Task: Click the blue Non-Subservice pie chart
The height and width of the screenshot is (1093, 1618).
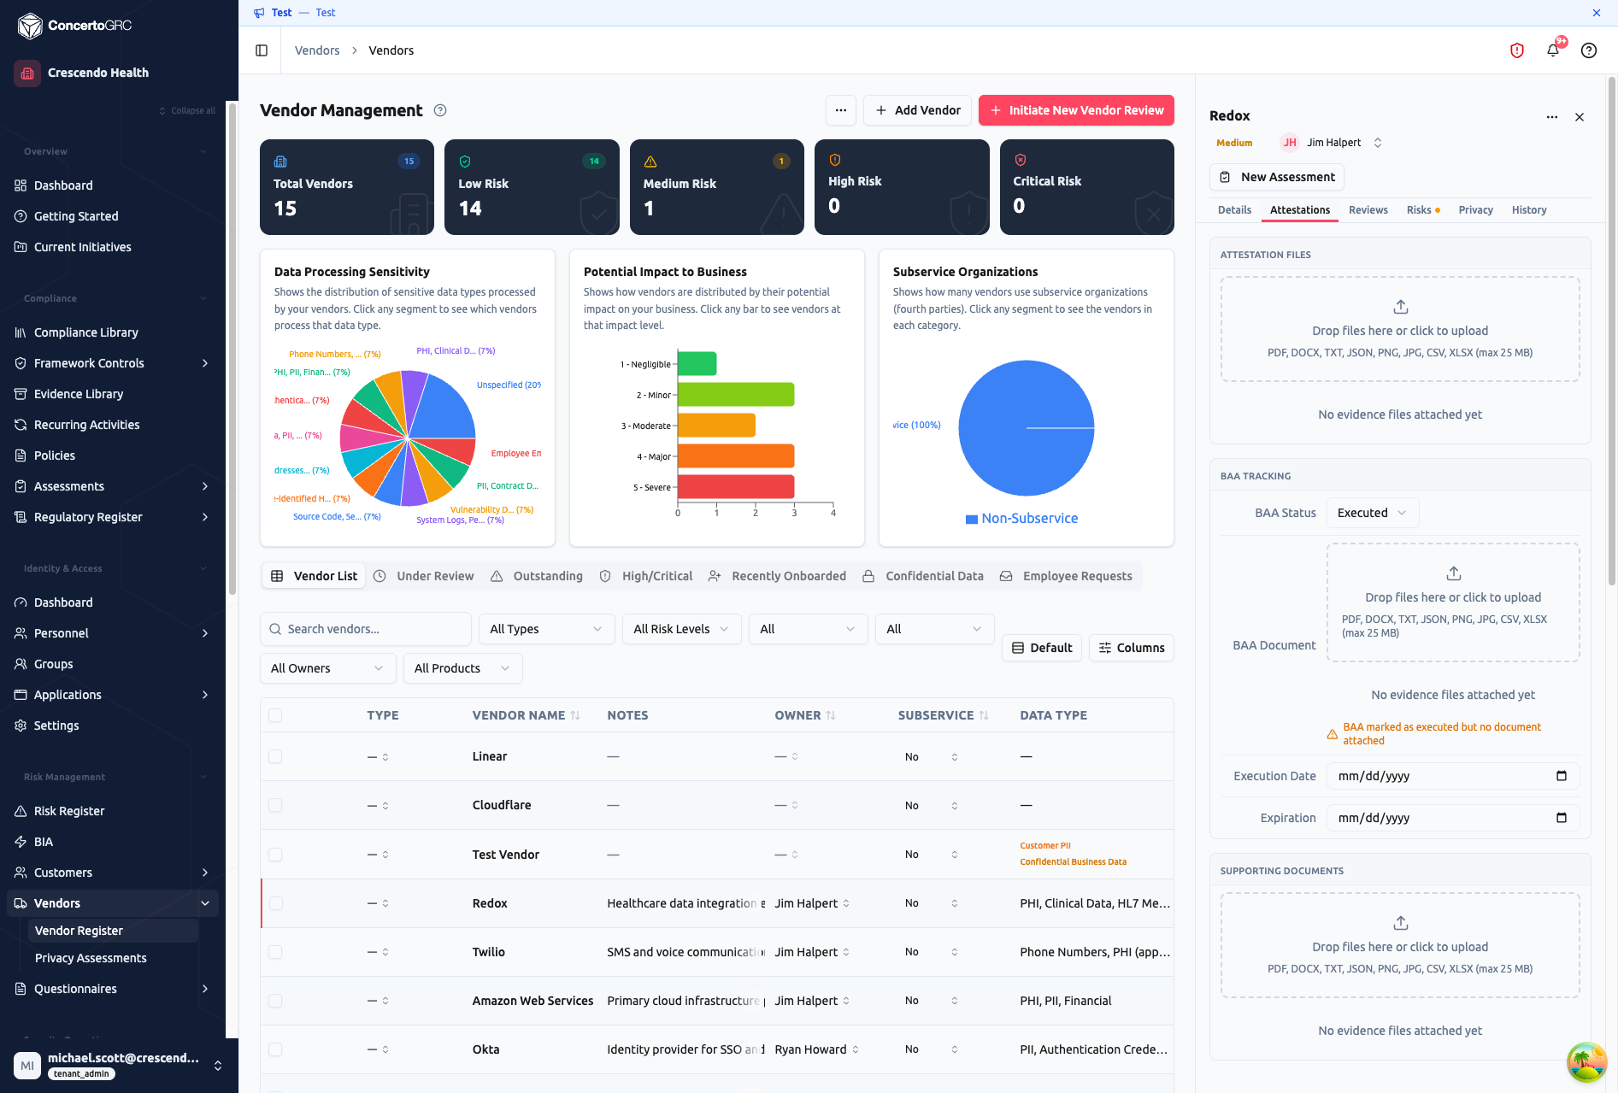Action: (x=1026, y=427)
